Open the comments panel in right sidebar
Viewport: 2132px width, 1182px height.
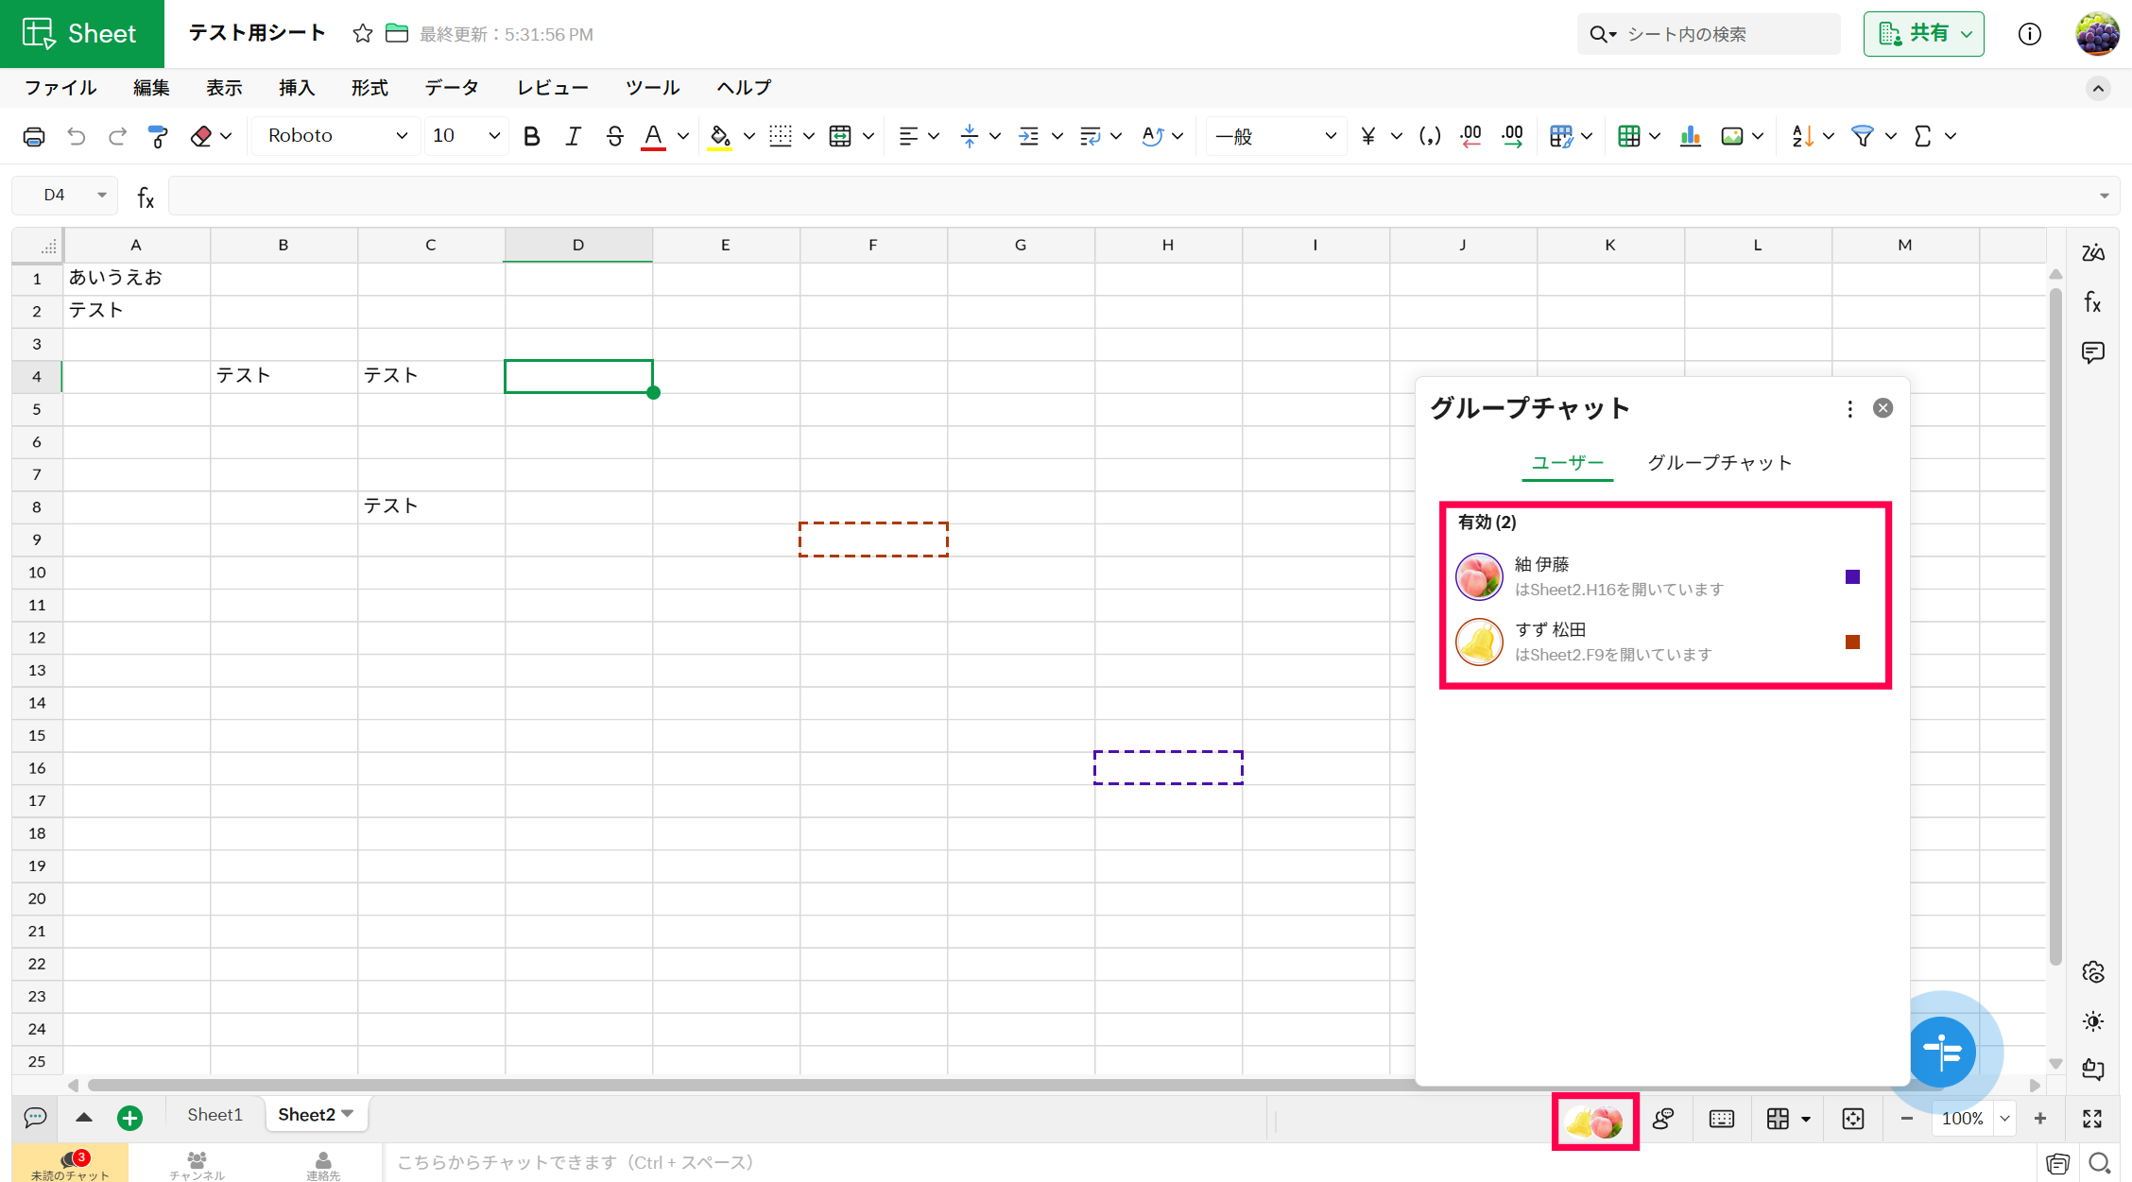[2092, 352]
